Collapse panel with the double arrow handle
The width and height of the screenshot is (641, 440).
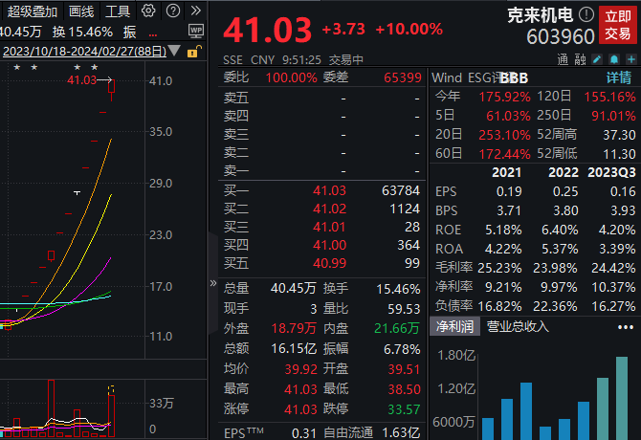[213, 283]
